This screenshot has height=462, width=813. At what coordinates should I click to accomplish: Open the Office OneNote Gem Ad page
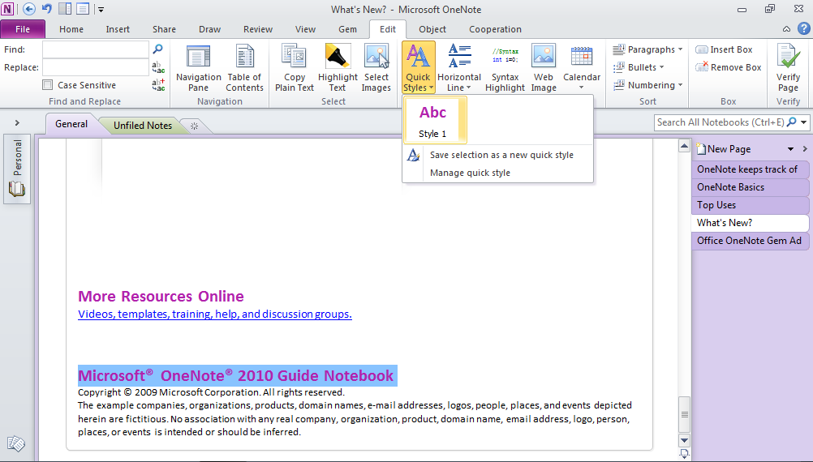point(750,241)
